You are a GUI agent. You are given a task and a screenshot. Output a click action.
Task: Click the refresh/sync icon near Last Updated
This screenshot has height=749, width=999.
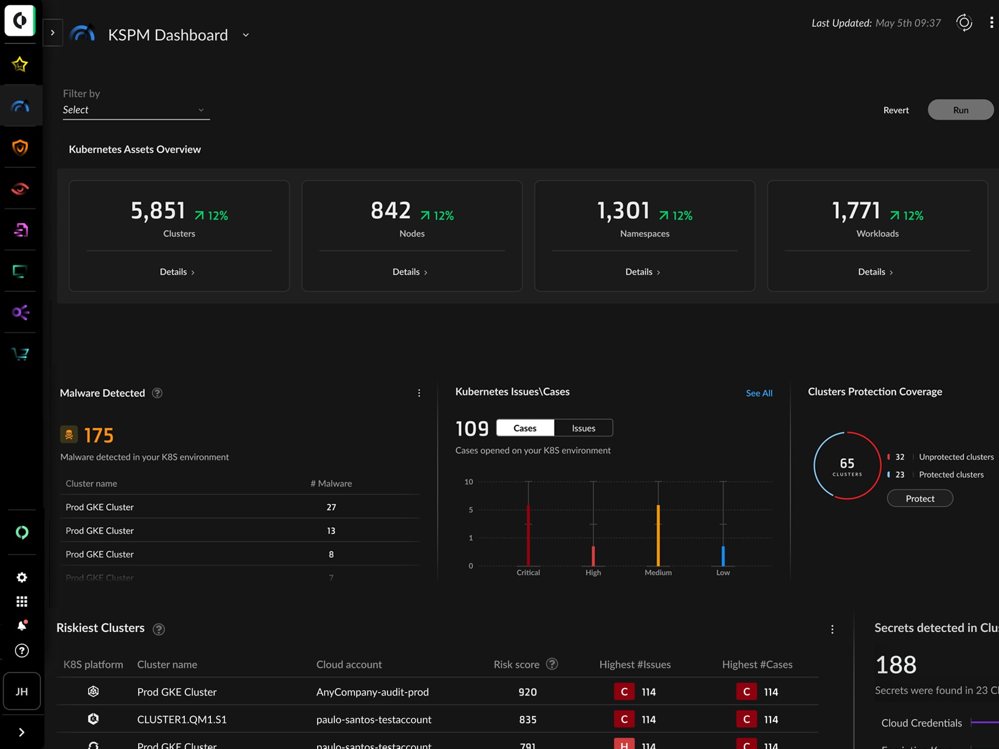point(964,22)
